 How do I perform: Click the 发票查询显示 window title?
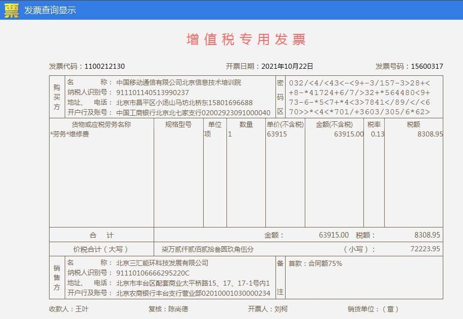pos(50,10)
